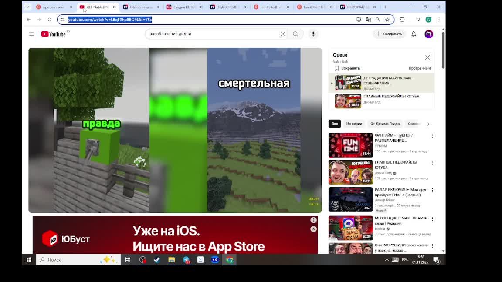Open Steam from the taskbar
The height and width of the screenshot is (282, 502).
tap(157, 260)
